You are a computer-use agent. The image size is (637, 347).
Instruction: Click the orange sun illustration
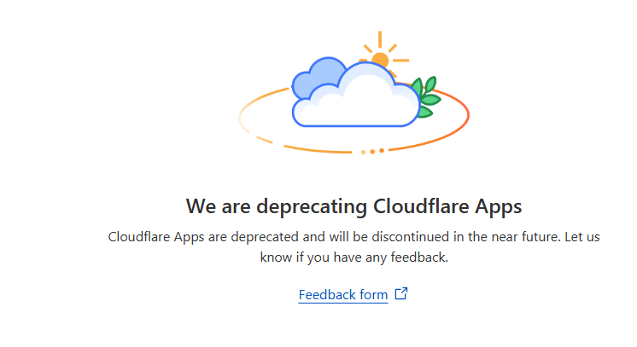pyautogui.click(x=379, y=59)
